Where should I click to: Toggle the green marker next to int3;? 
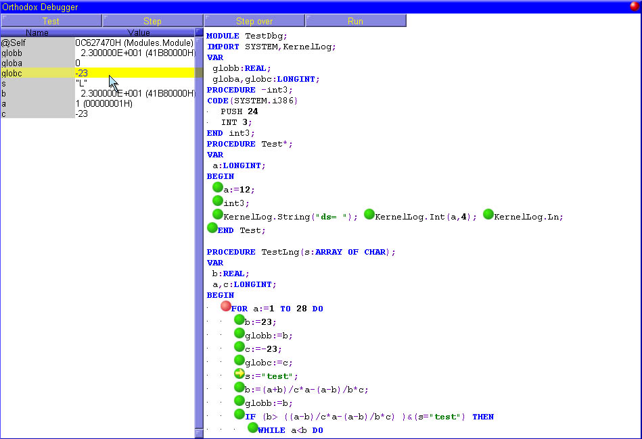click(x=217, y=201)
